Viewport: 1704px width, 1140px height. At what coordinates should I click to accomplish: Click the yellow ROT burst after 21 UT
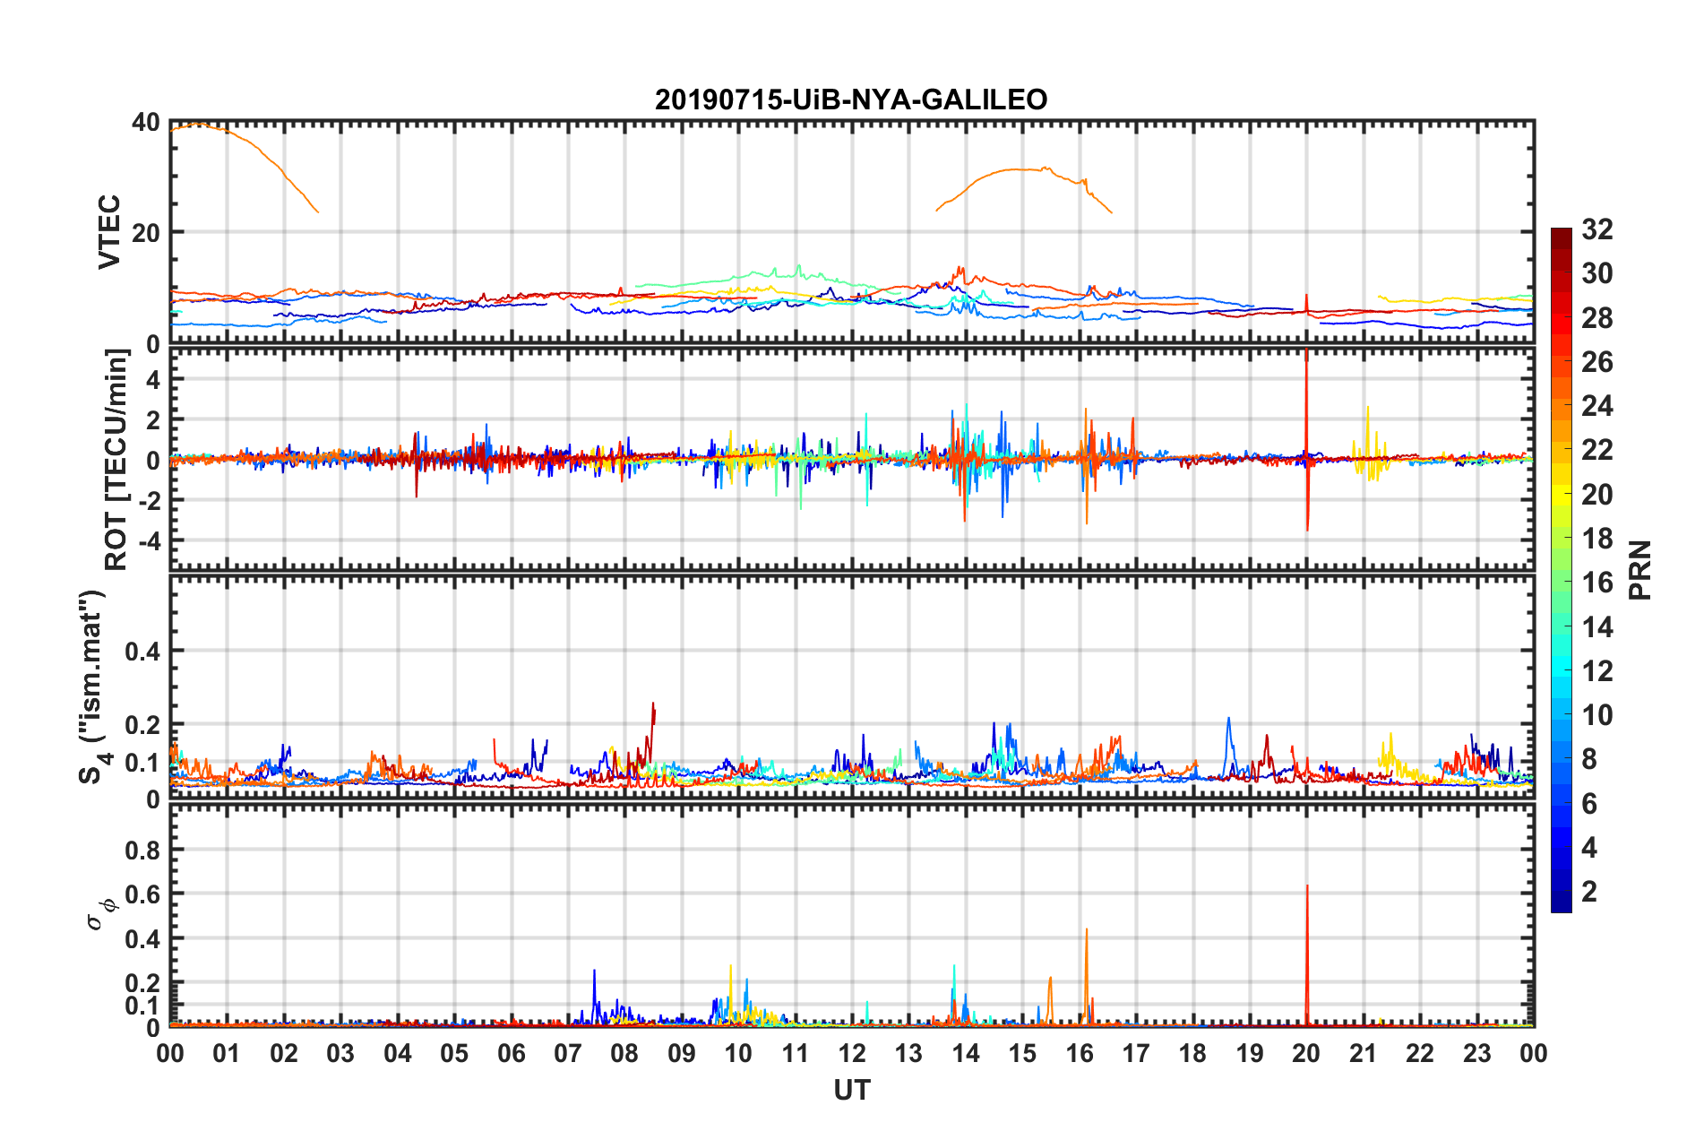[x=1368, y=444]
